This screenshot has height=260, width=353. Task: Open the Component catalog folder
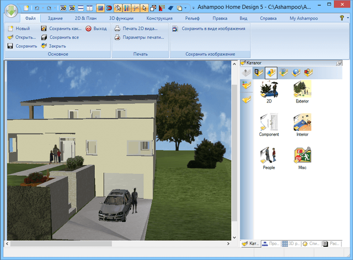(269, 124)
